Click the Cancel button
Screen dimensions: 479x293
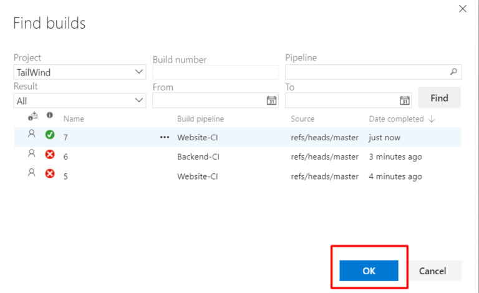click(x=432, y=271)
